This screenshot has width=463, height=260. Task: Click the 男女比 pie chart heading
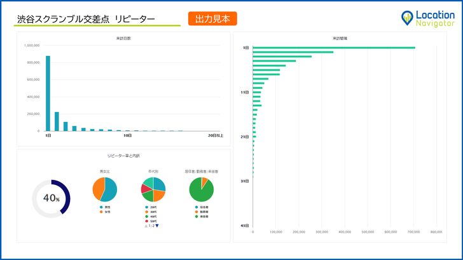(x=105, y=172)
